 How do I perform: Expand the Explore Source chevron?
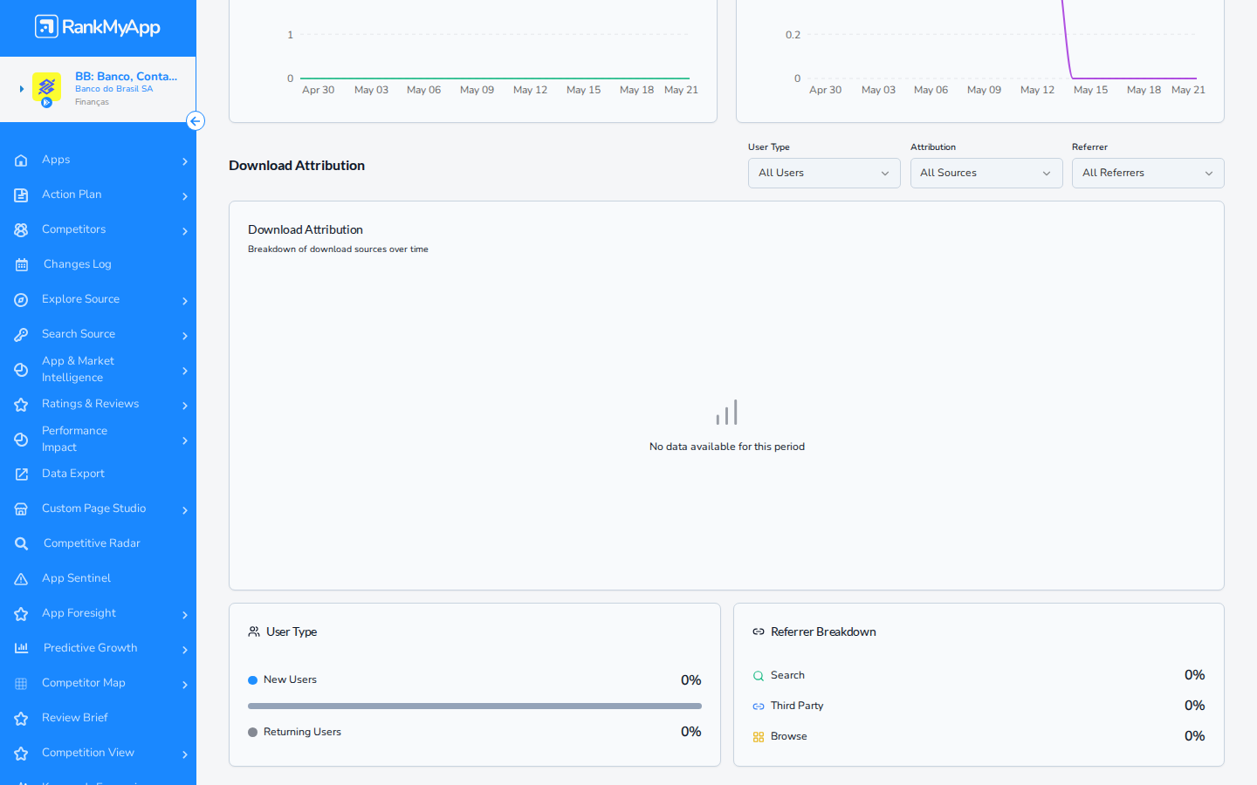pos(185,301)
